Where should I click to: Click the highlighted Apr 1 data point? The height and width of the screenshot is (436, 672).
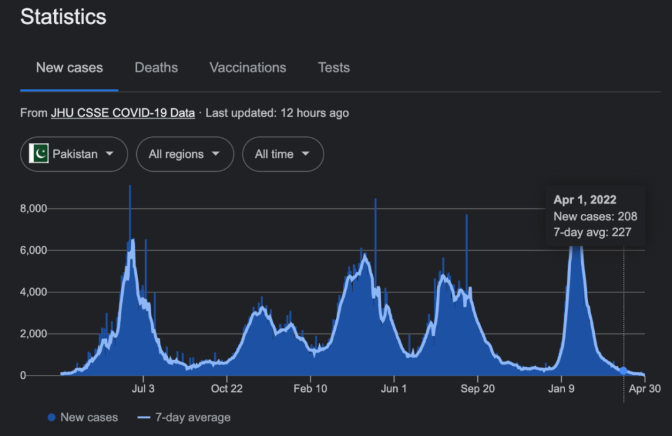(x=623, y=371)
